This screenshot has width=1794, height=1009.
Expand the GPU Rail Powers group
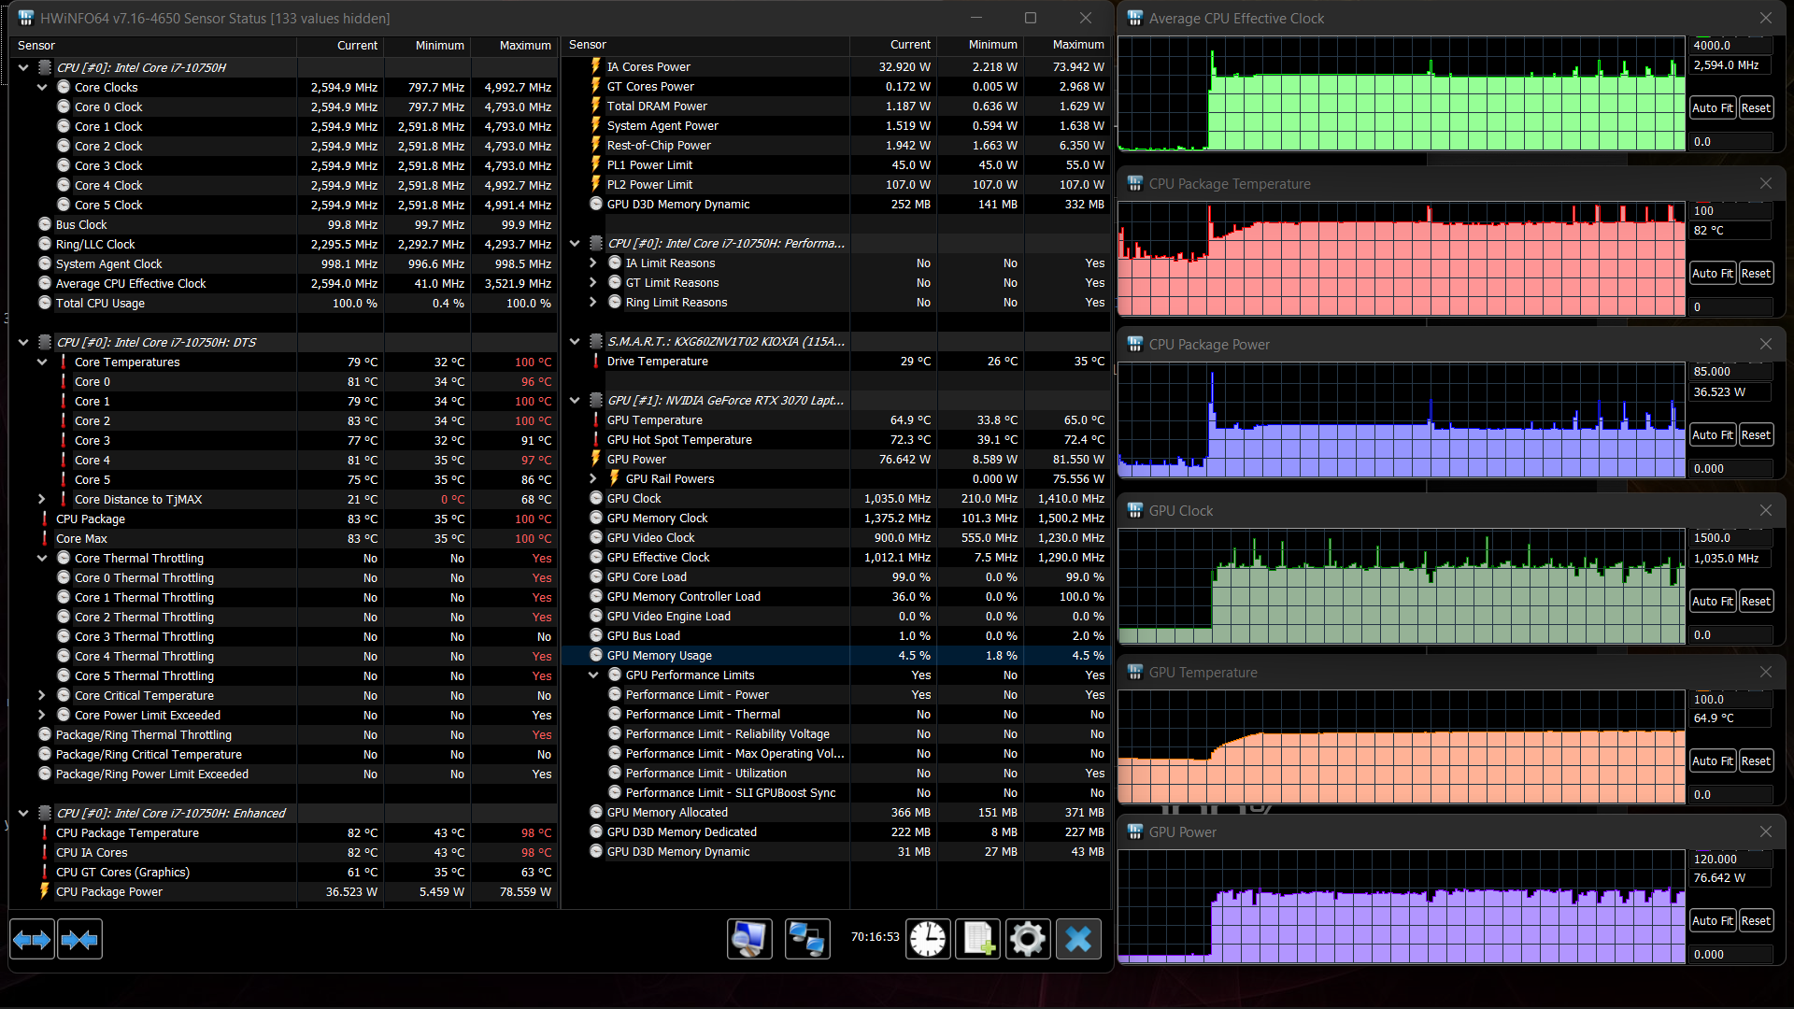593,478
